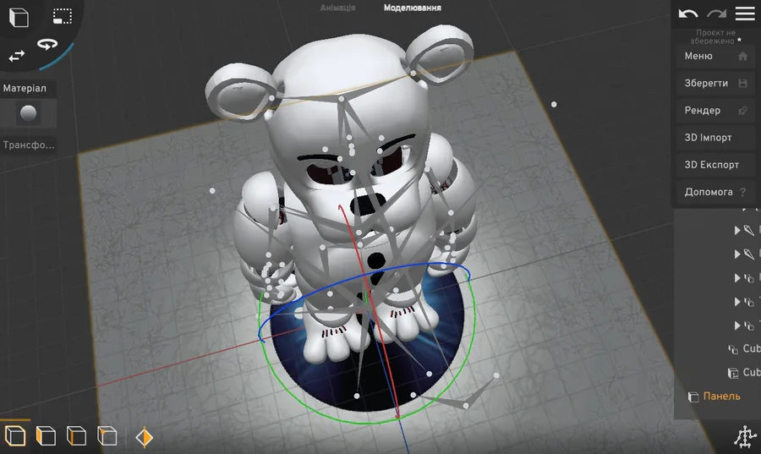Open Допомога help entry

point(716,192)
